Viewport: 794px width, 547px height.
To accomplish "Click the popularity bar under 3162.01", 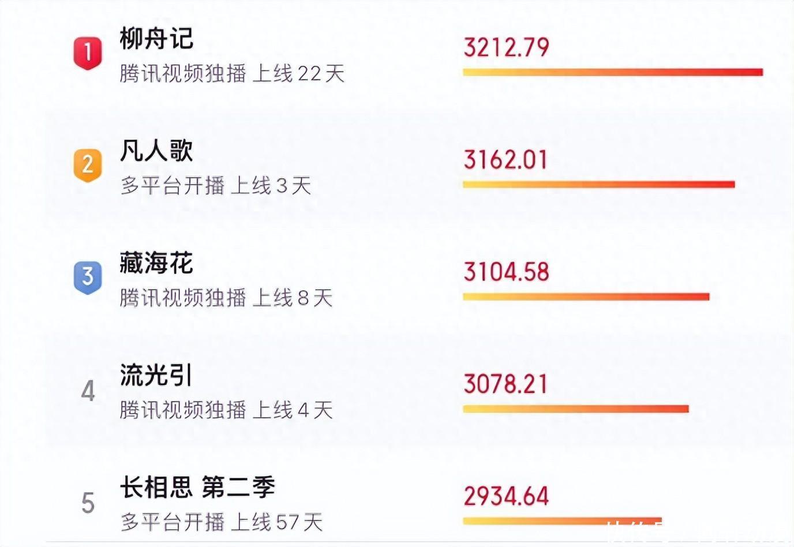I will [598, 185].
